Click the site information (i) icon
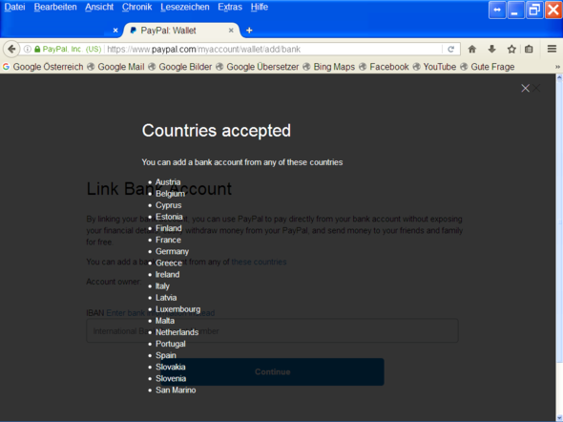 pyautogui.click(x=28, y=50)
